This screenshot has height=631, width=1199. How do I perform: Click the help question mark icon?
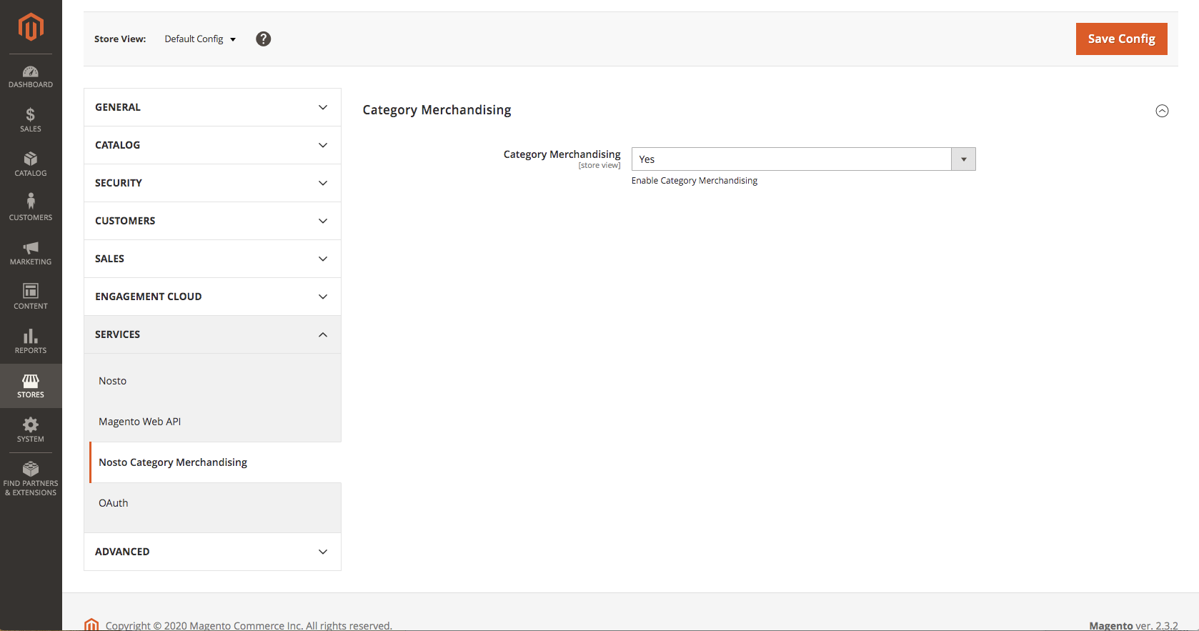[x=264, y=39]
